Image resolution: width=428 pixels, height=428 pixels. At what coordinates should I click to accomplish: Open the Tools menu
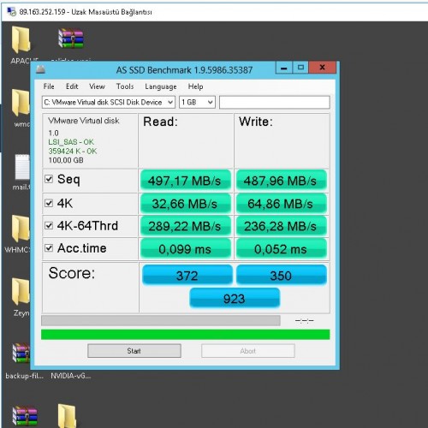125,86
